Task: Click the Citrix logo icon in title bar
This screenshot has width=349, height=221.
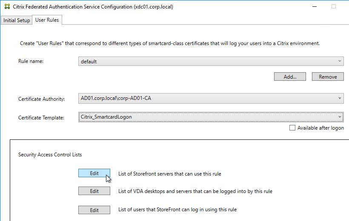Action: pos(7,6)
